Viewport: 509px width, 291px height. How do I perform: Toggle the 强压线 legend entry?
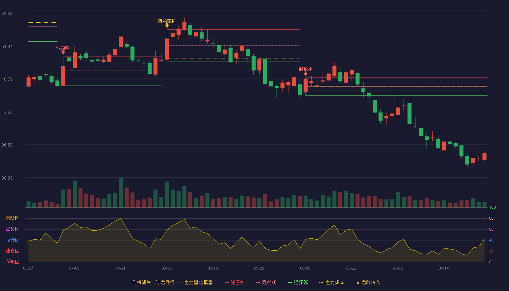pos(235,283)
